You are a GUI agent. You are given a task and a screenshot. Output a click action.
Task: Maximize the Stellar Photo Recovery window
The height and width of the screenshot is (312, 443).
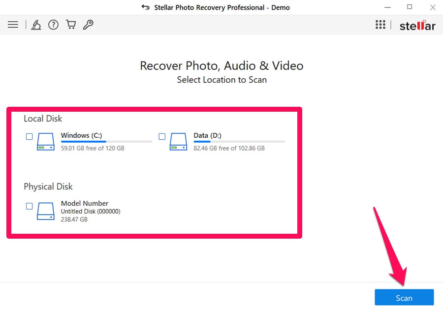click(x=410, y=7)
